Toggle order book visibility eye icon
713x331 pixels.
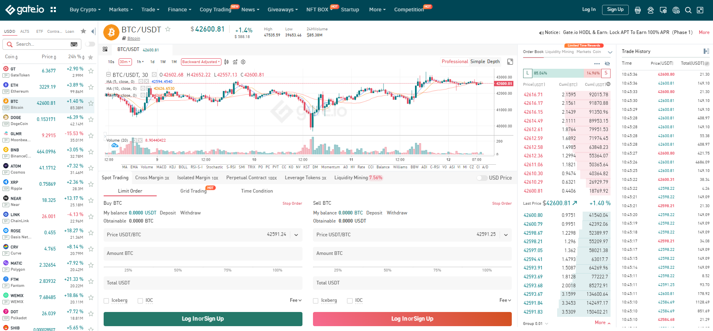click(607, 64)
